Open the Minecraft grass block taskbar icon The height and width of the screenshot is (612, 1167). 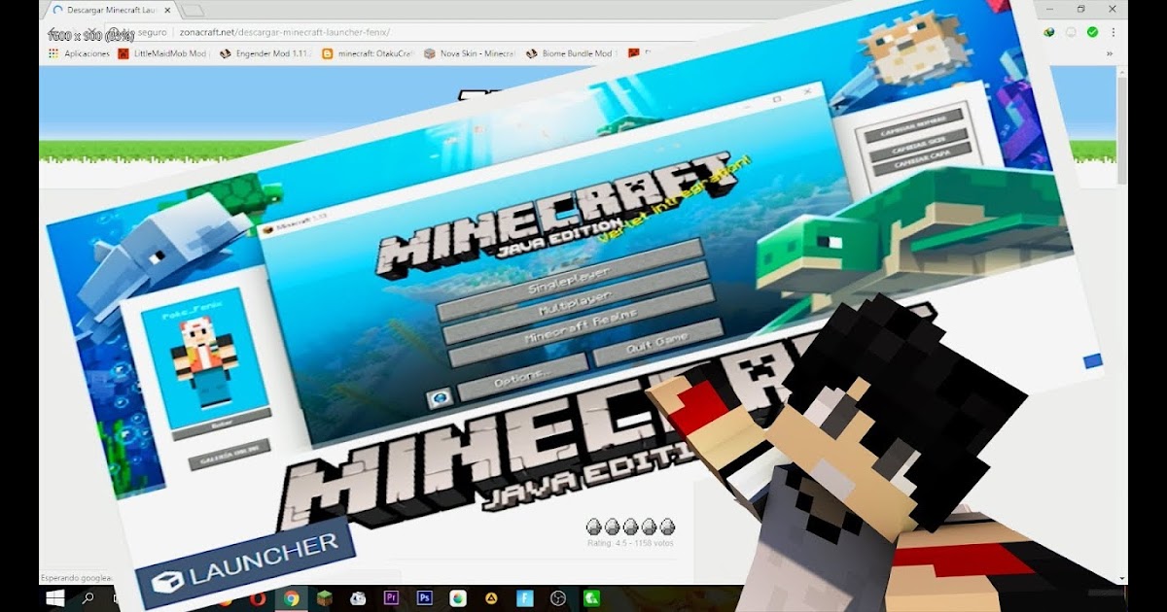(x=325, y=598)
